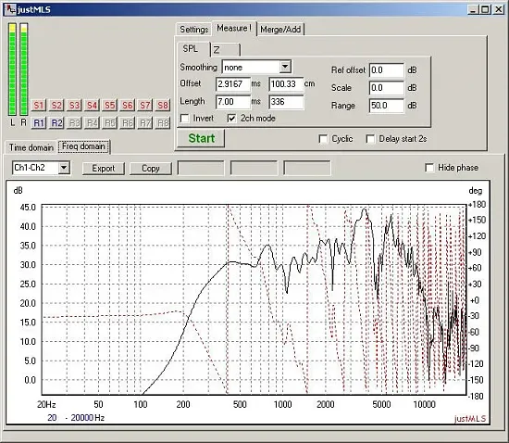
Task: Uncheck the 2ch mode checkbox
Action: pos(231,119)
